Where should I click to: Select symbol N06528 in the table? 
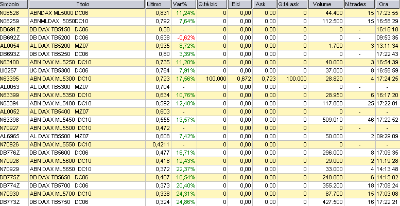[9, 13]
